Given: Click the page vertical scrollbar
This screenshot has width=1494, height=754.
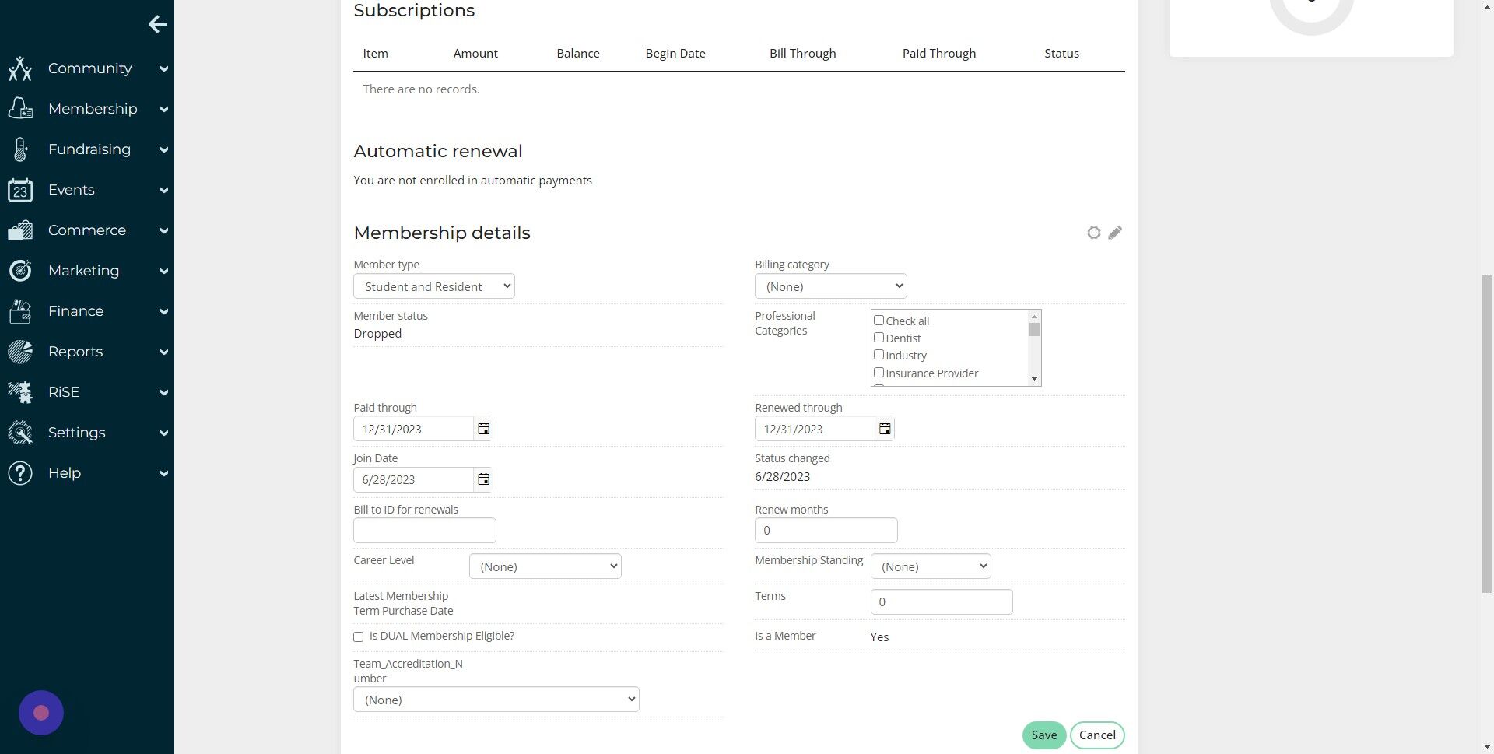Looking at the screenshot, I should [x=1487, y=434].
